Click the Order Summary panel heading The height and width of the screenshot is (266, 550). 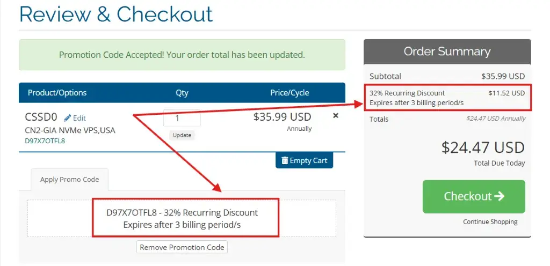point(447,51)
